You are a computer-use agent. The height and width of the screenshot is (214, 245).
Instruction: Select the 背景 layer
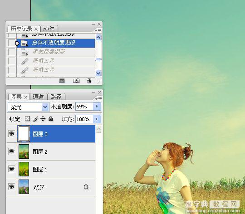56,187
